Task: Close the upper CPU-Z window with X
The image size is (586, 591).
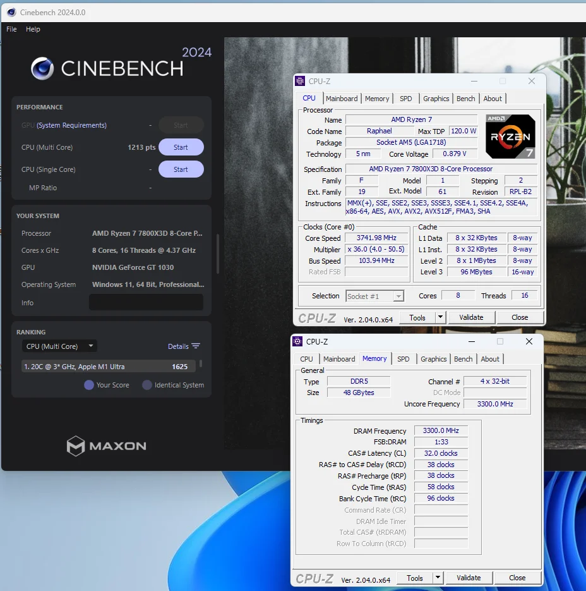Action: [532, 81]
